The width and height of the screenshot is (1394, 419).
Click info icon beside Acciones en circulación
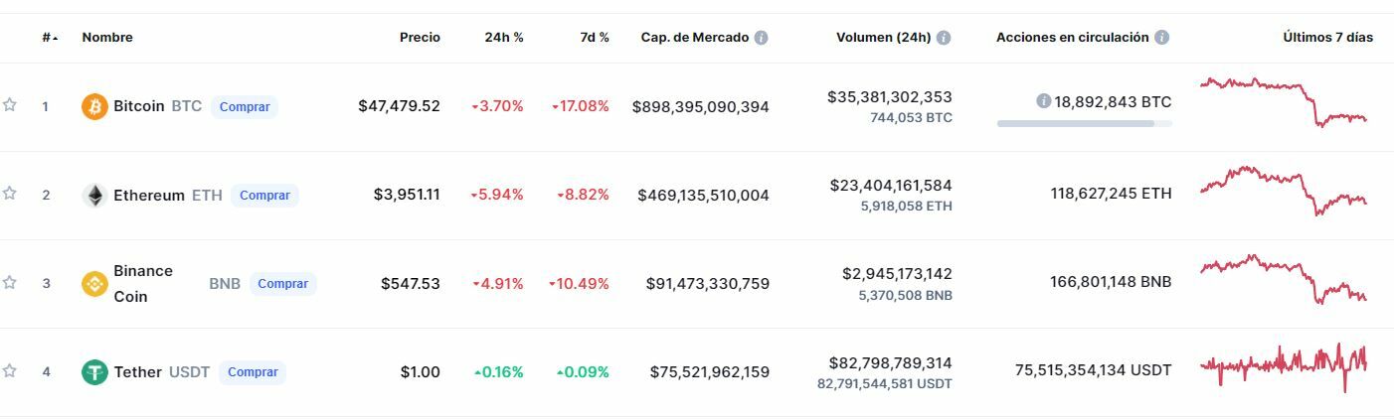[1161, 38]
